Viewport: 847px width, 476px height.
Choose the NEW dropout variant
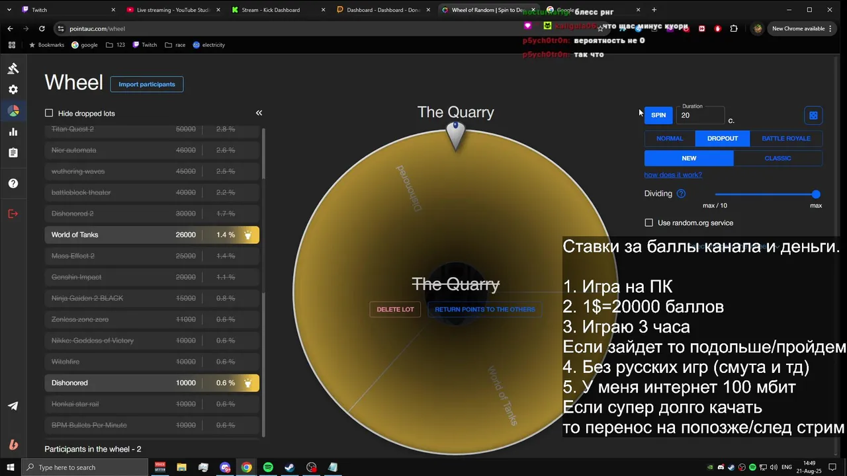click(689, 158)
